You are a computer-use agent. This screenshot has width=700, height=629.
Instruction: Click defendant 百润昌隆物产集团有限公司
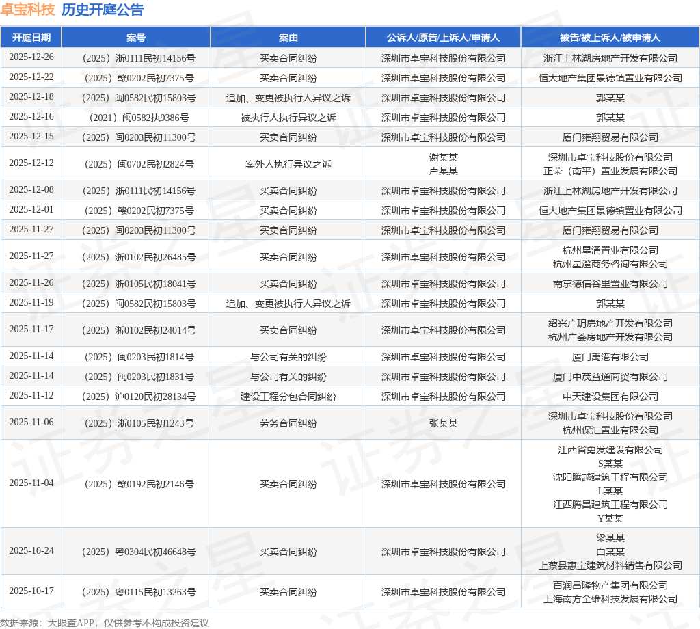click(610, 585)
